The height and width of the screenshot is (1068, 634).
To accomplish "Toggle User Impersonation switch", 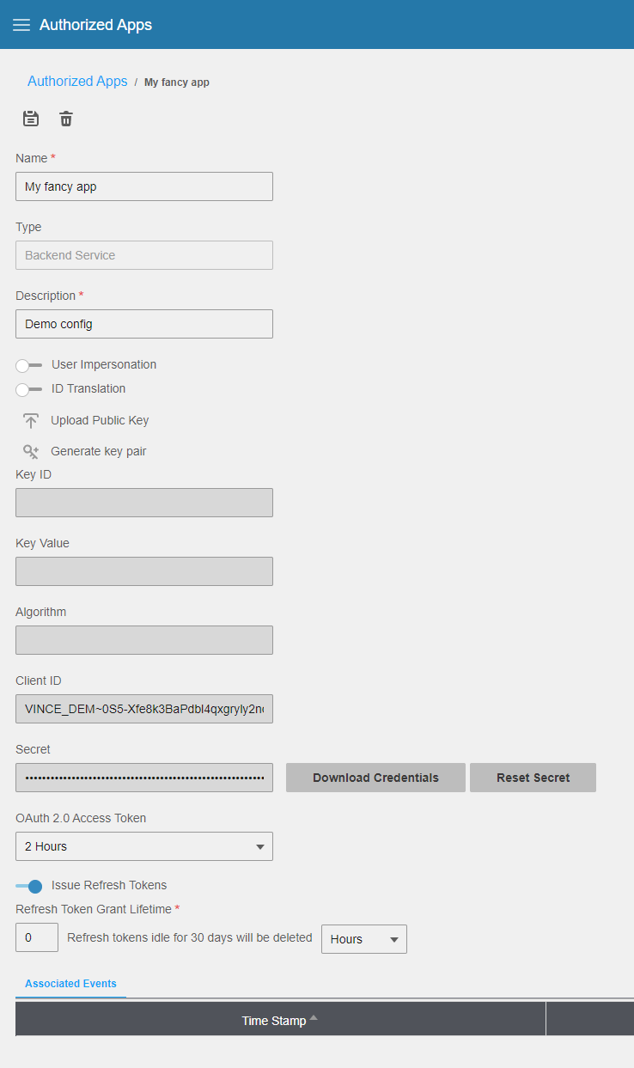I will pos(28,365).
